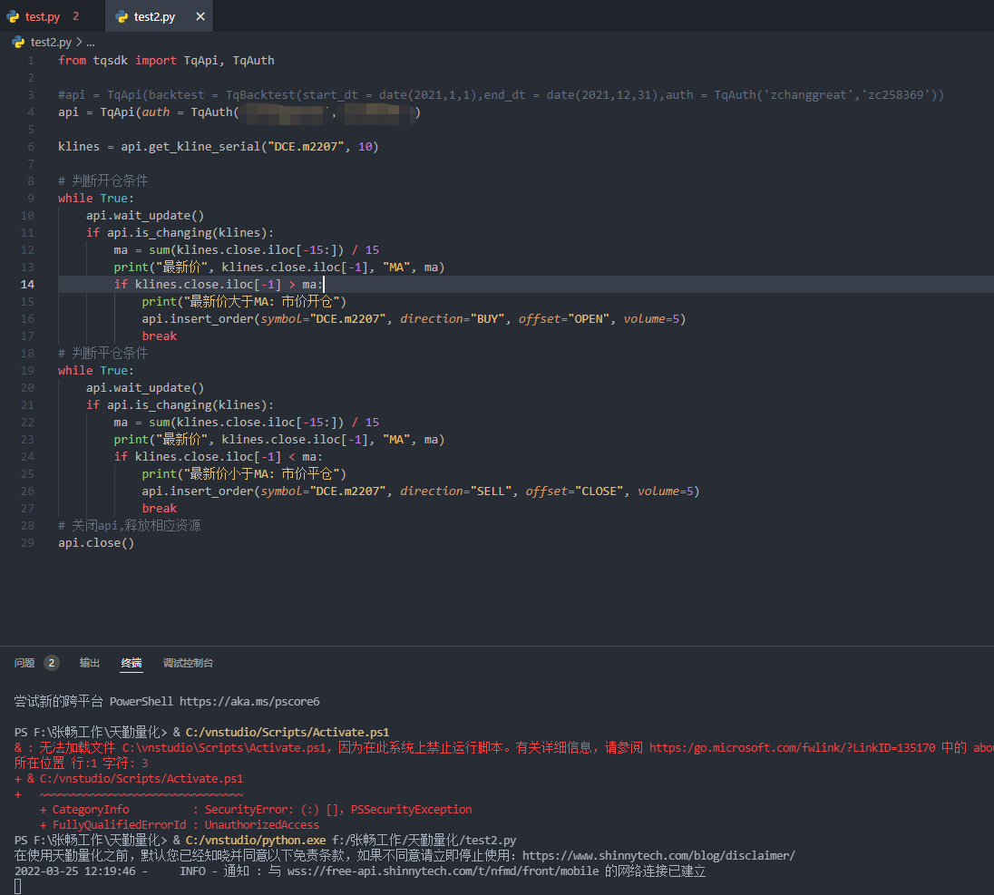994x895 pixels.
Task: Click the terminal input cursor prompt
Action: 18,887
